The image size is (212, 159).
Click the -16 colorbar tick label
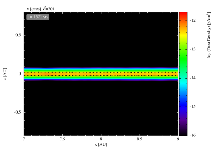pyautogui.click(x=193, y=135)
